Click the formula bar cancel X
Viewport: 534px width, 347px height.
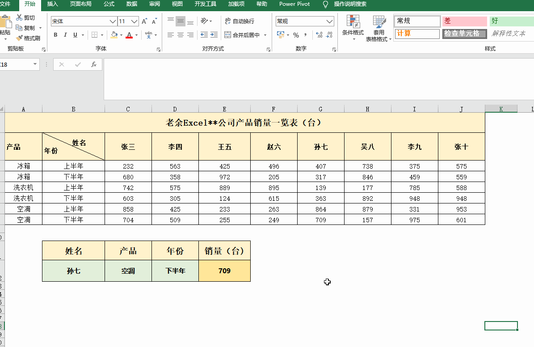[x=62, y=64]
